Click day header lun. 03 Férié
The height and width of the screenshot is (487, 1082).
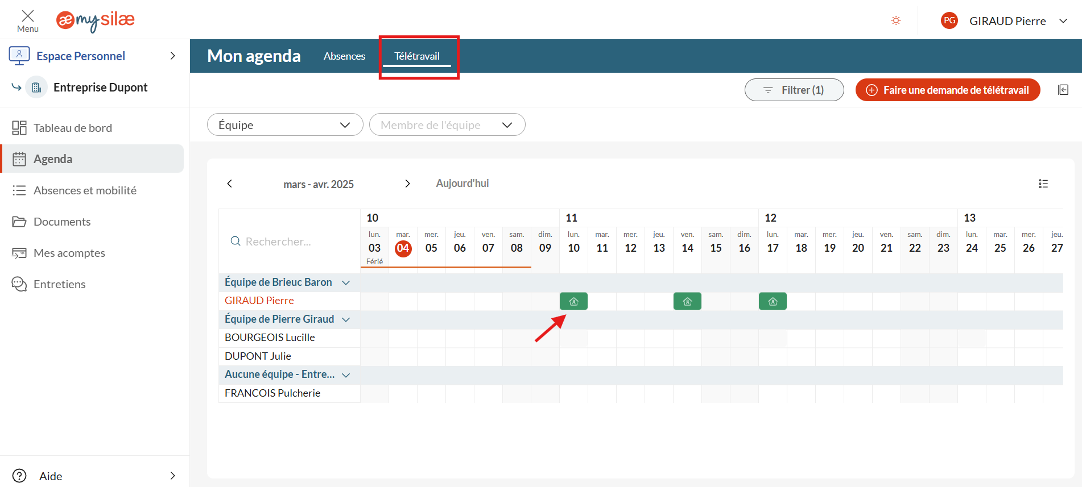click(374, 248)
